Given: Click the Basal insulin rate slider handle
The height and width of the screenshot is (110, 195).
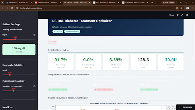Looking at the screenshot, I should (10, 75).
